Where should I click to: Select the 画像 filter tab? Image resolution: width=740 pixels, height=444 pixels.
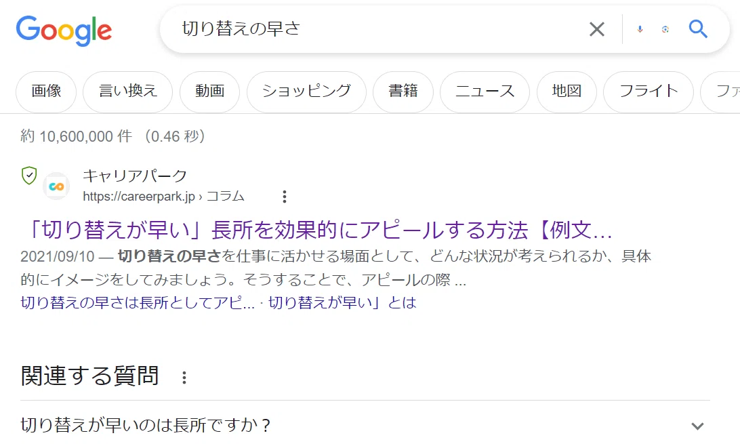coord(46,92)
